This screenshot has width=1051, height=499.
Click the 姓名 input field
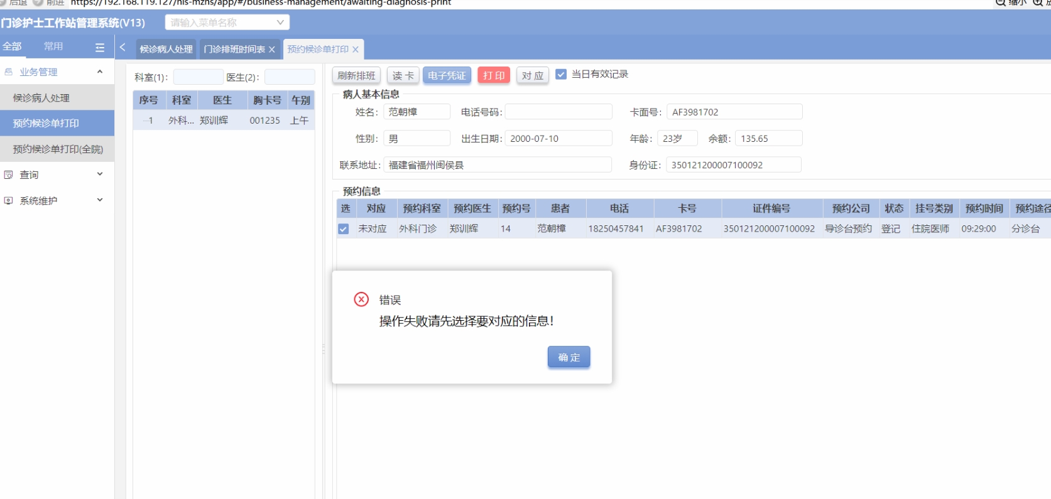(x=417, y=112)
